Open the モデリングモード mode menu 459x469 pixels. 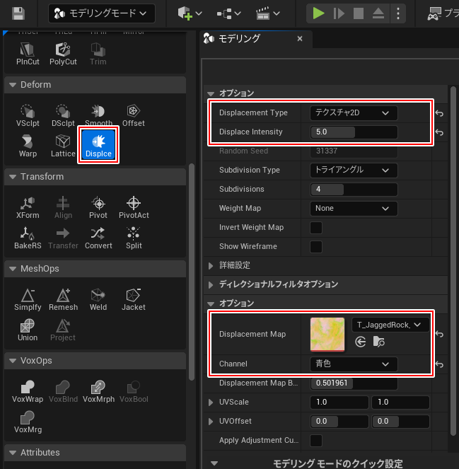101,13
